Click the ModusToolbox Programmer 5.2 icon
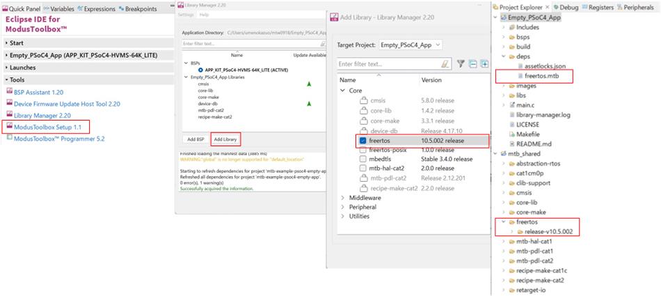This screenshot has width=661, height=296. (10, 138)
